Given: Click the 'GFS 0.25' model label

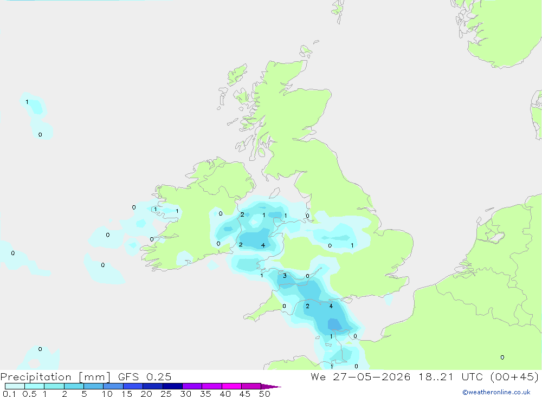Looking at the screenshot, I should [x=145, y=377].
